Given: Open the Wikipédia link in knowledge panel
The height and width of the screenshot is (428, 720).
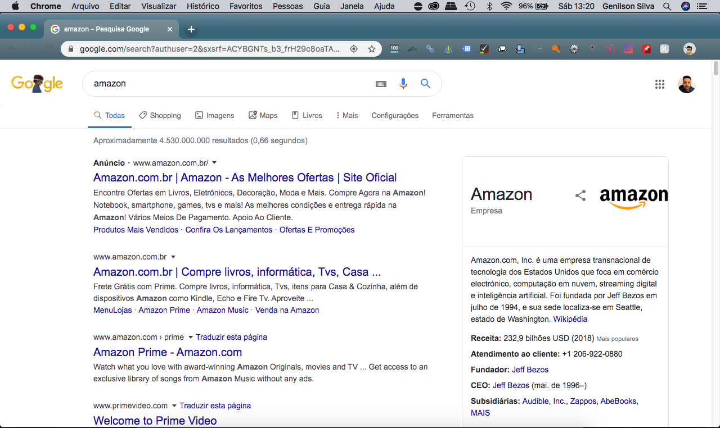Looking at the screenshot, I should [x=570, y=319].
